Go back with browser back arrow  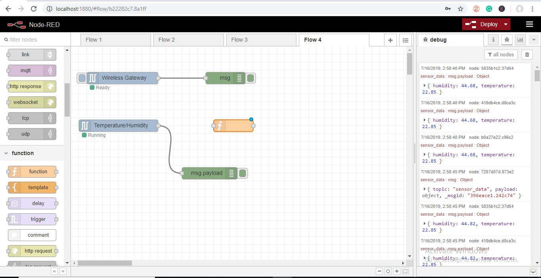pyautogui.click(x=8, y=8)
